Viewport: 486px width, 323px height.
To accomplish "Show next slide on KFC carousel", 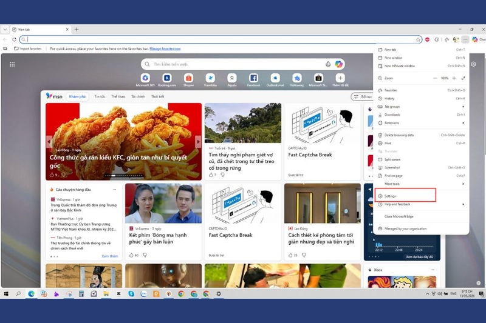I will [198, 142].
